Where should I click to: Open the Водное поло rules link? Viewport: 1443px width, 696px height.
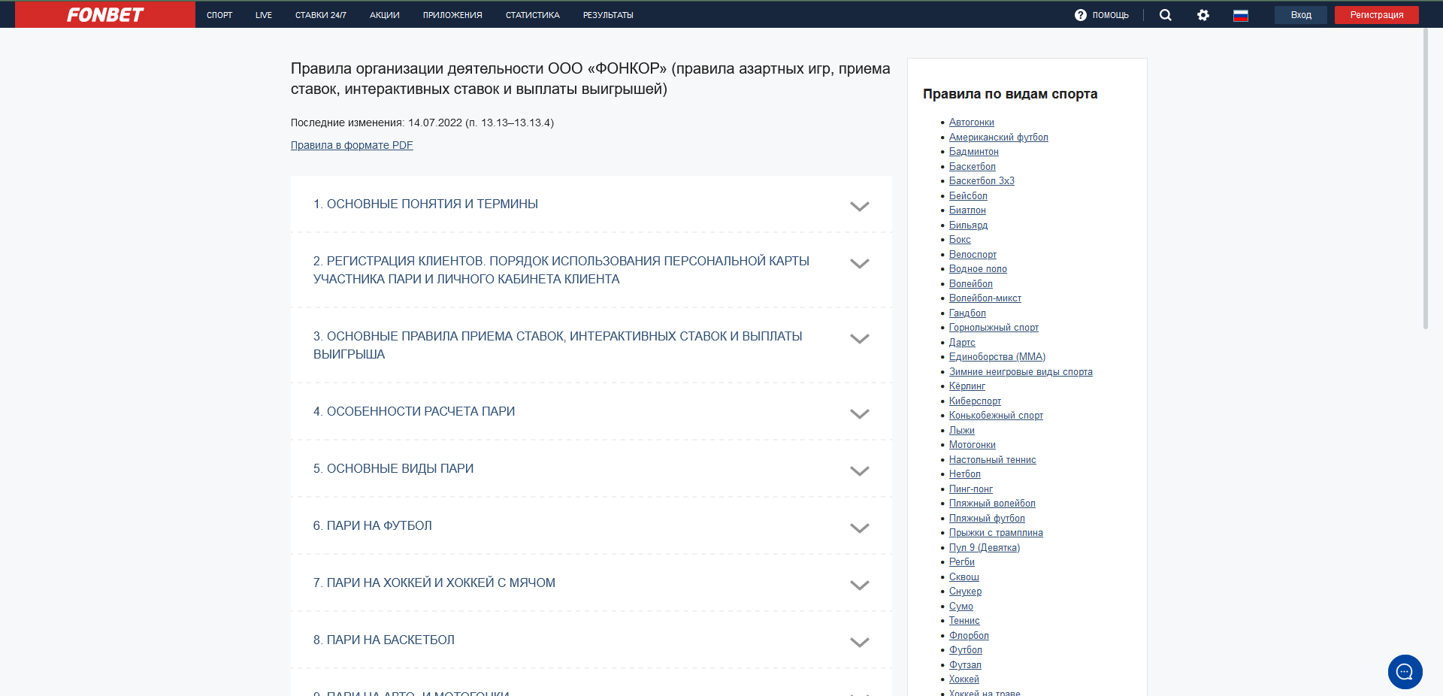[978, 269]
